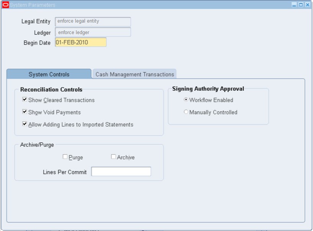Select the System Controls tab
Viewport: 313px width, 231px height.
pyautogui.click(x=49, y=74)
